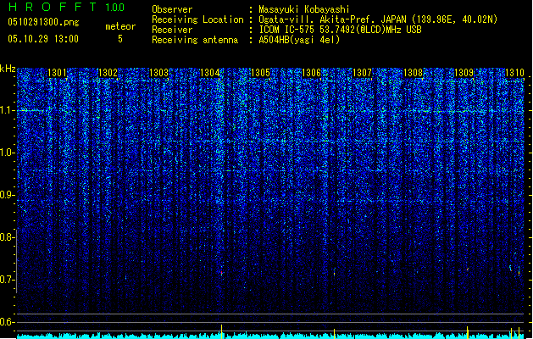
Task: Click the 0.7 frequency axis label
Action: 7,280
